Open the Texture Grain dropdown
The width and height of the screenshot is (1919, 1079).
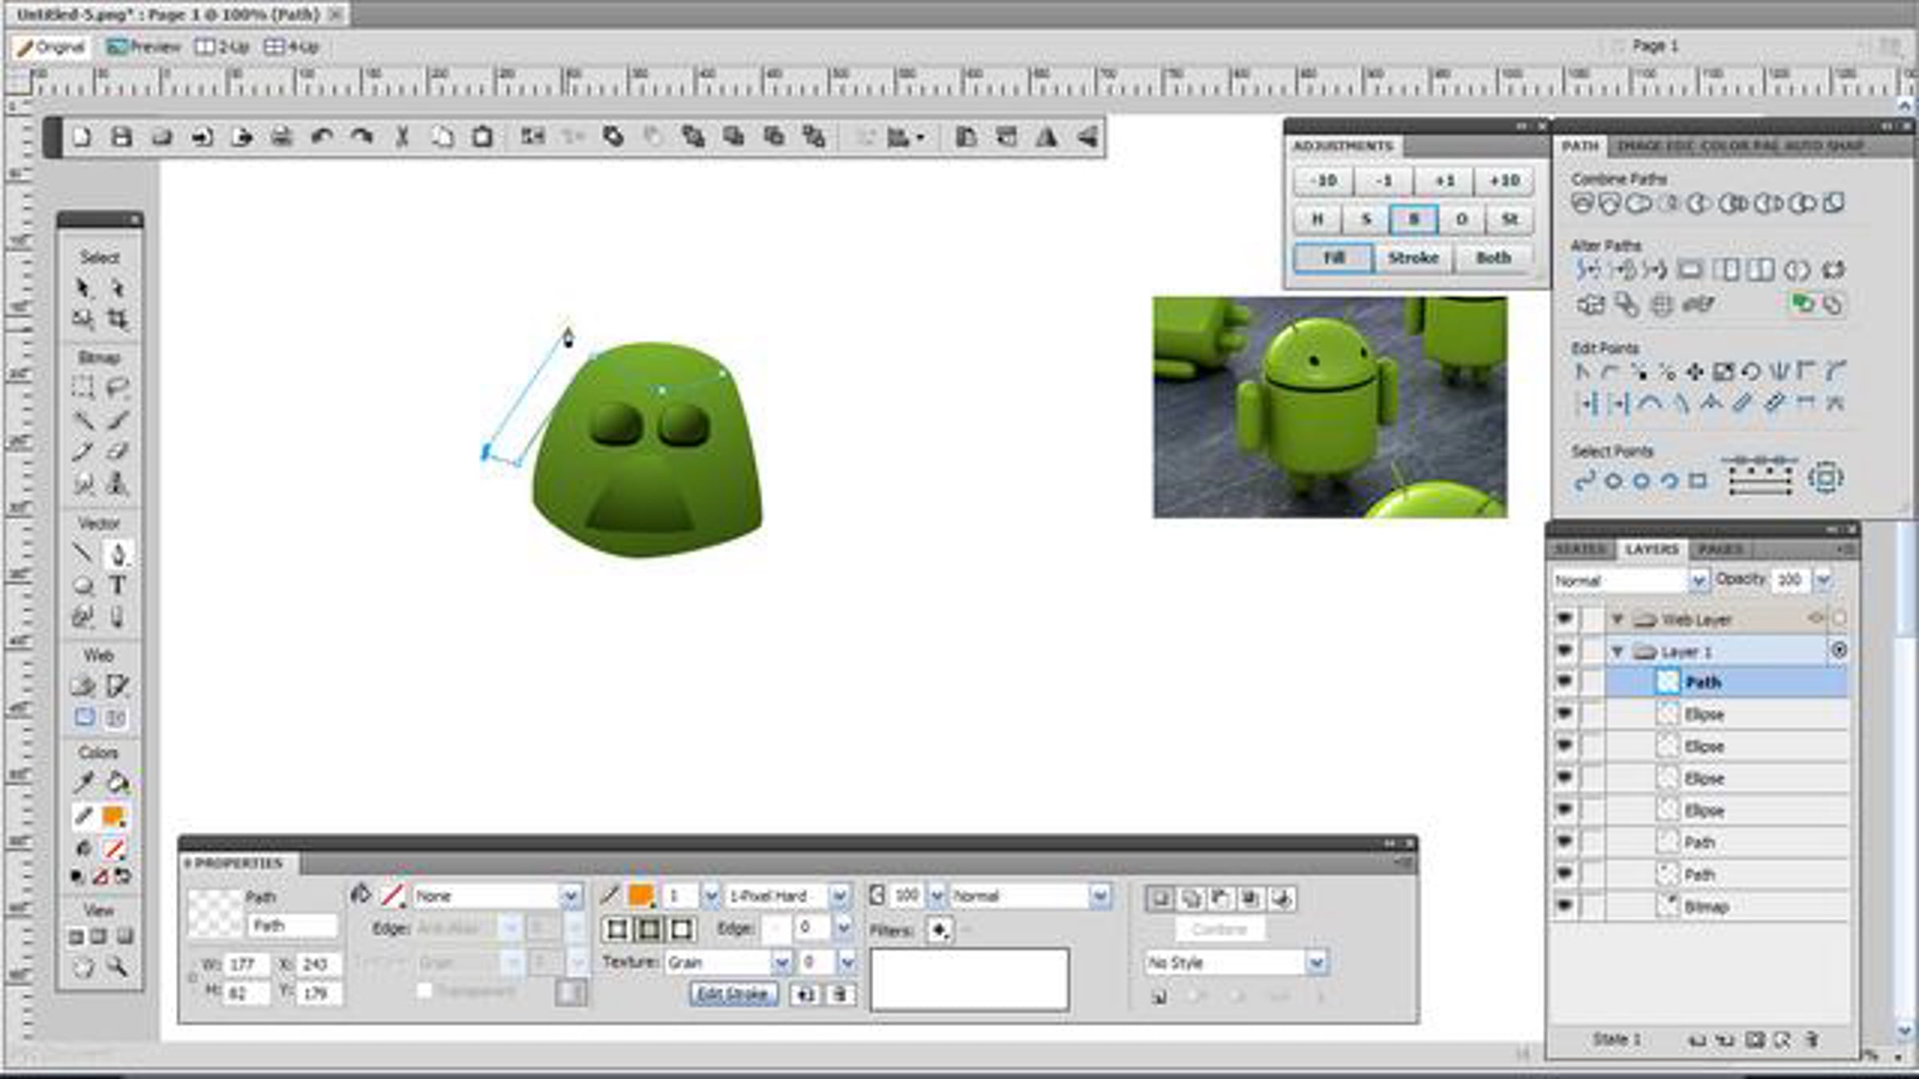(781, 962)
